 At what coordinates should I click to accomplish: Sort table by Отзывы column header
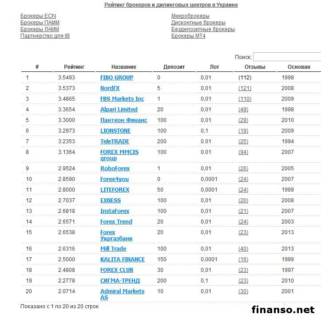click(x=255, y=67)
